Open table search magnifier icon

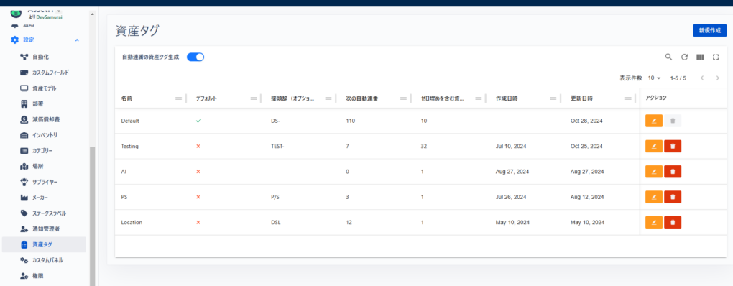(669, 57)
